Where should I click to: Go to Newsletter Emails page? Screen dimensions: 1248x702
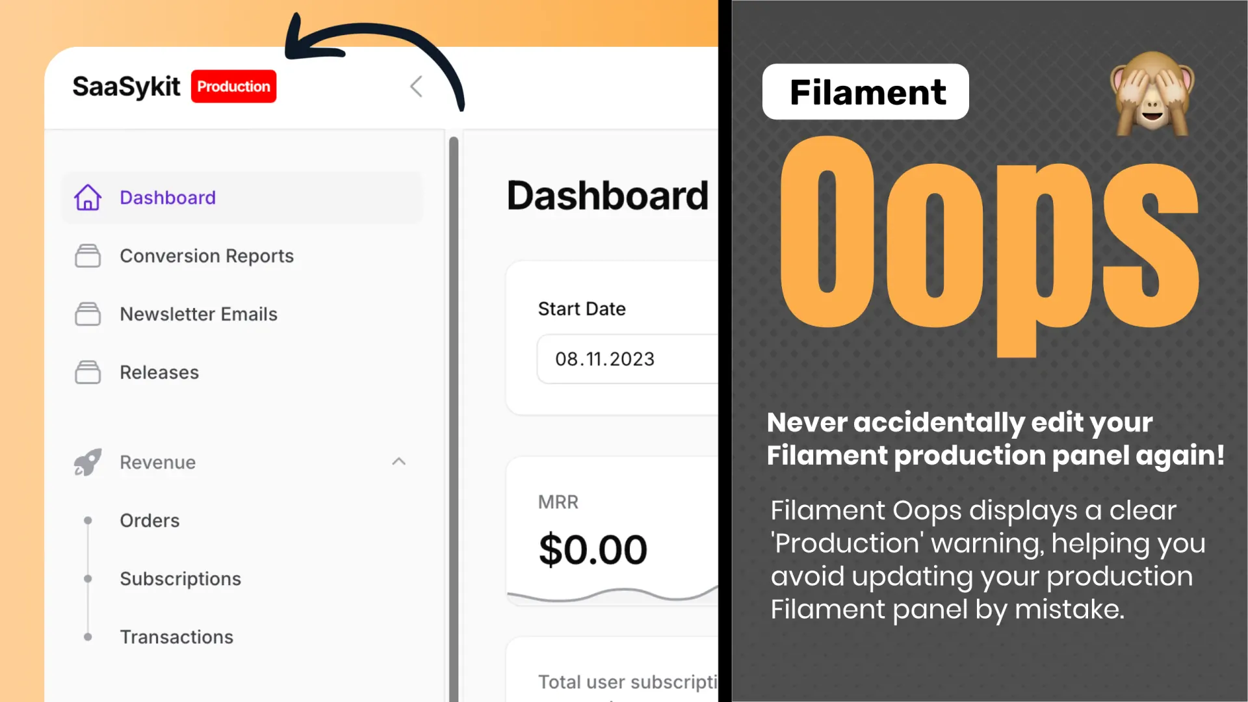tap(198, 314)
